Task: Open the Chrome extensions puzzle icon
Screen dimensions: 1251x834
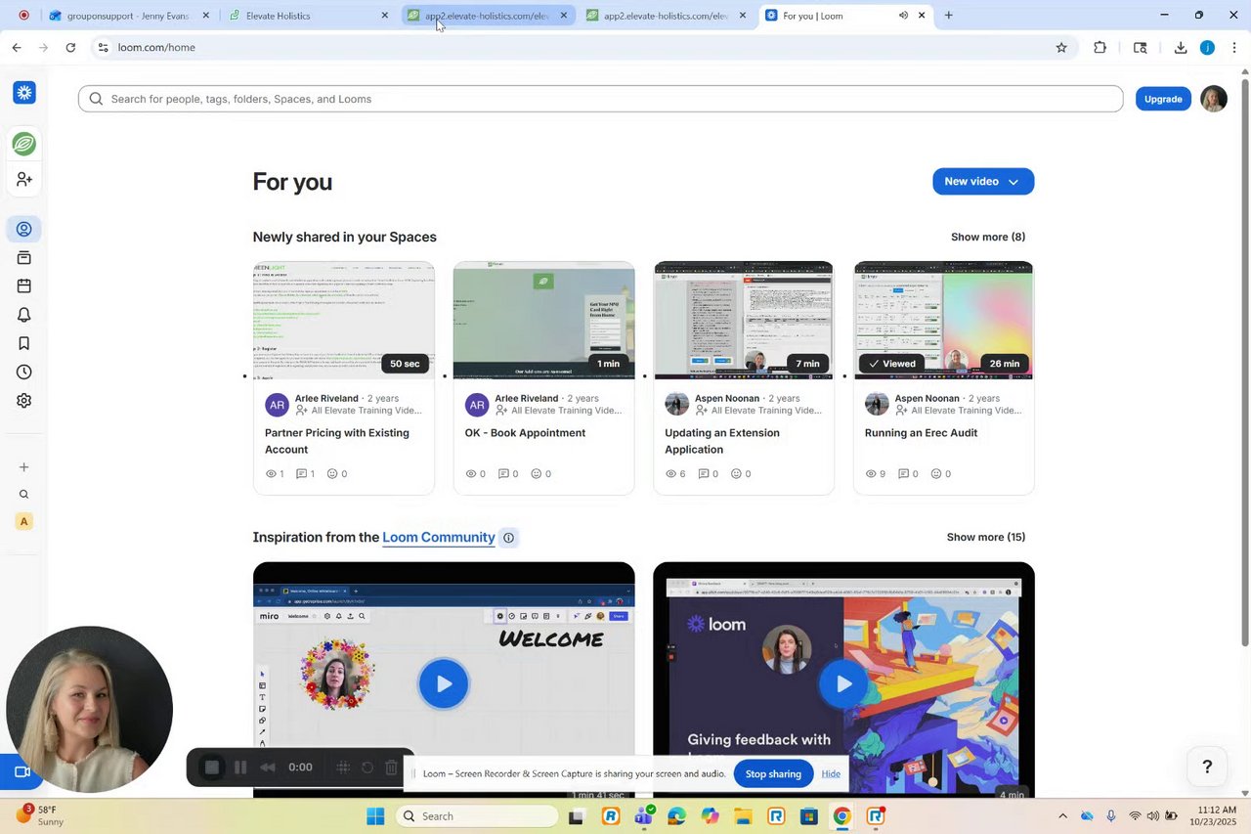Action: pos(1100,47)
